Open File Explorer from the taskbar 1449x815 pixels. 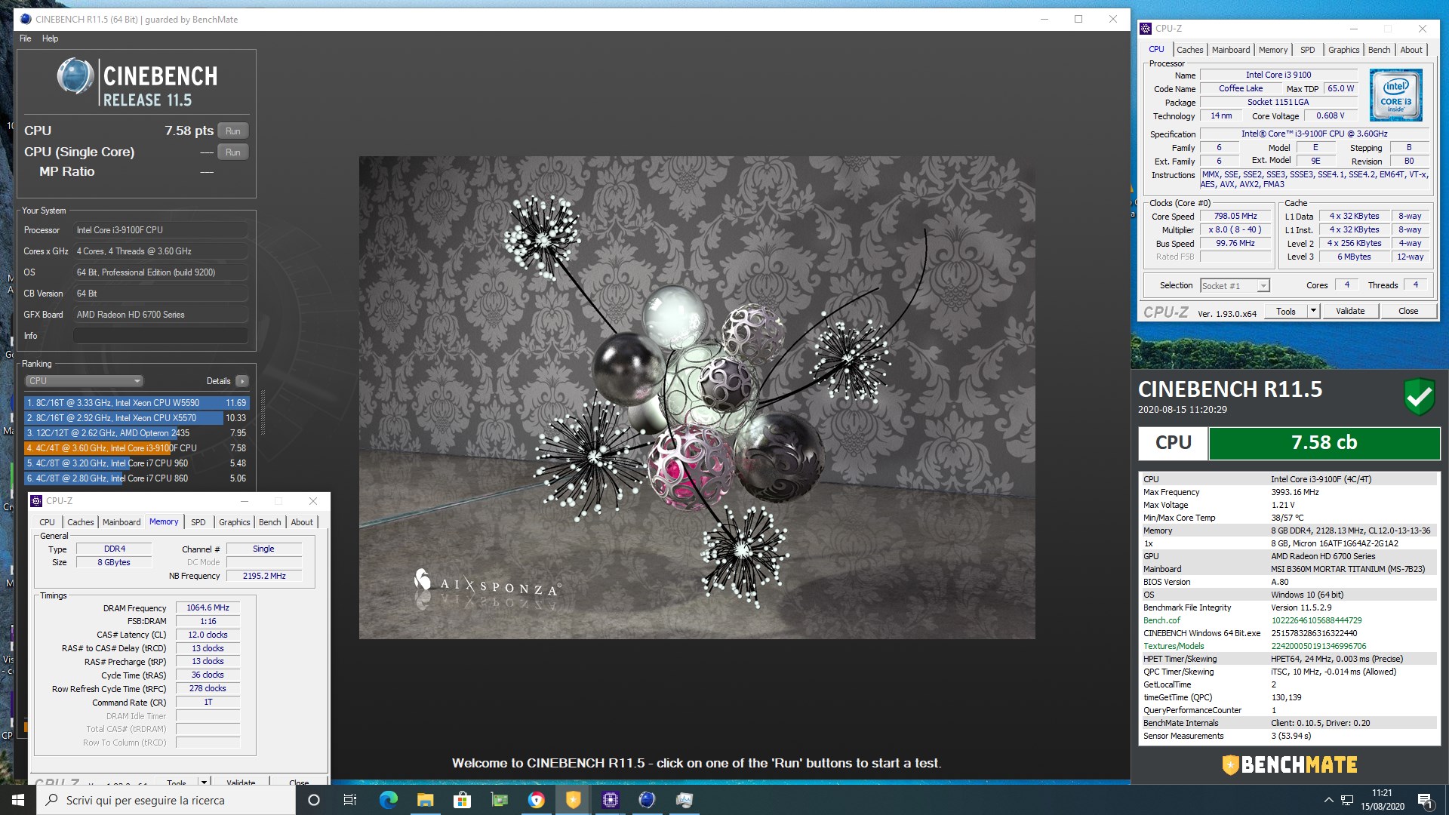pos(425,800)
